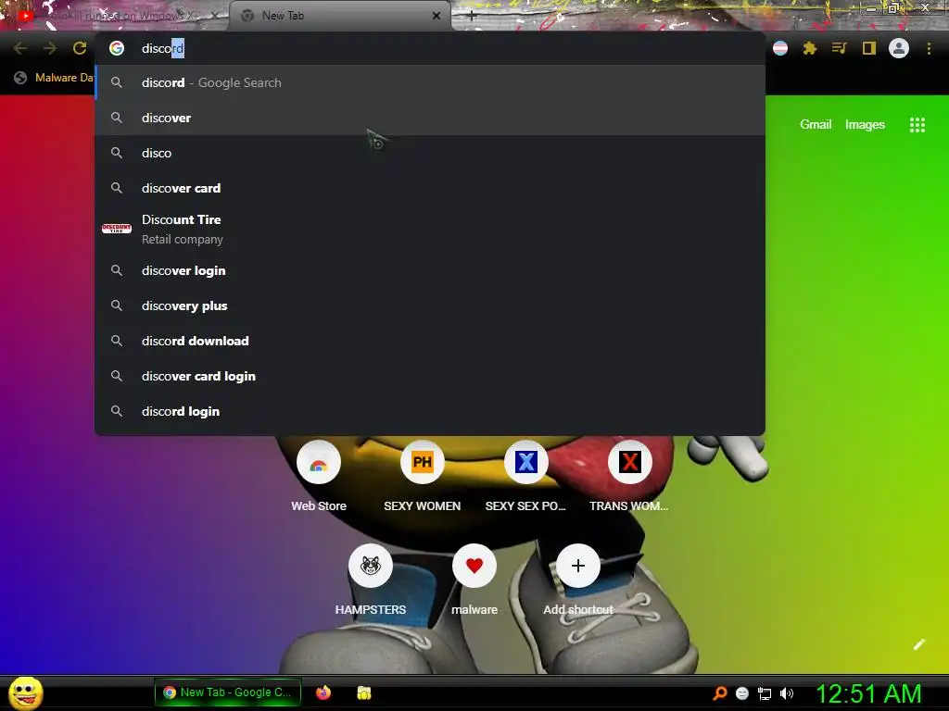This screenshot has width=949, height=711.
Task: Click the Google logo in the omnibox
Action: [117, 48]
